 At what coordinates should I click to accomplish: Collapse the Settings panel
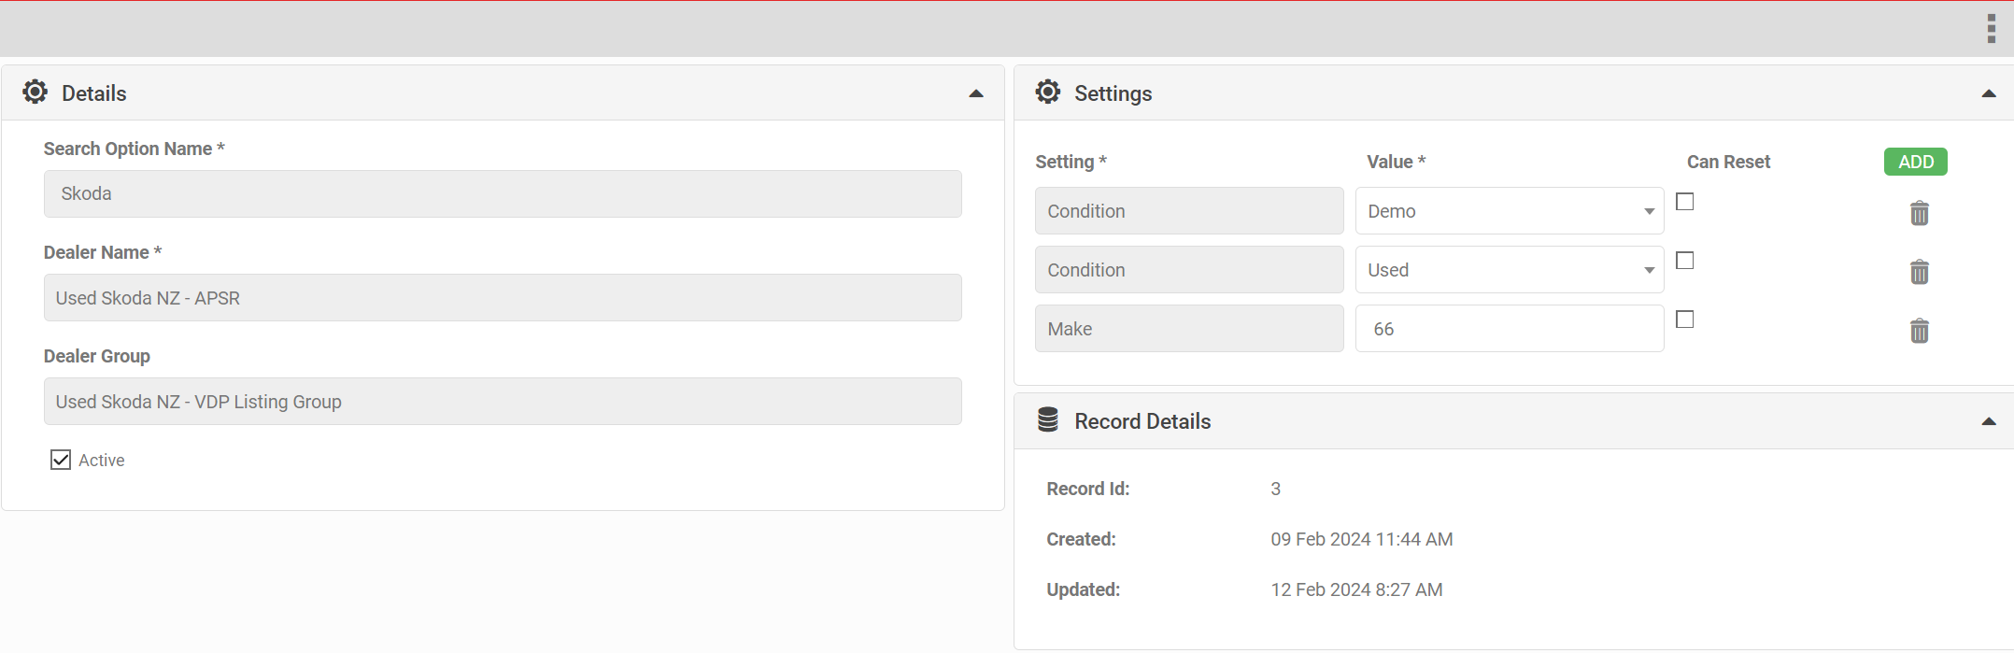point(1989,93)
